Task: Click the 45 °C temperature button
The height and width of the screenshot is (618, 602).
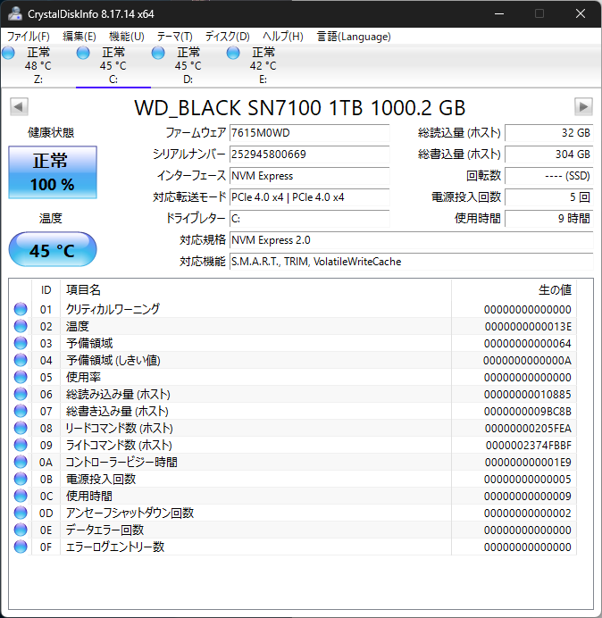Action: [53, 249]
